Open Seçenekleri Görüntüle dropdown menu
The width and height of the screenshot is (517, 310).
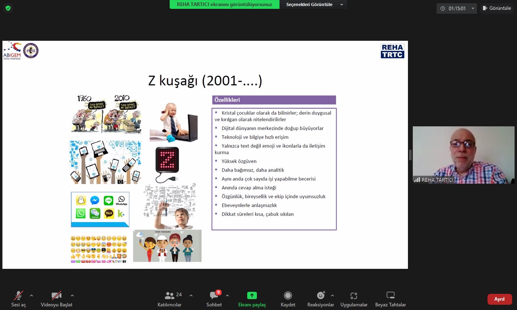pos(313,4)
